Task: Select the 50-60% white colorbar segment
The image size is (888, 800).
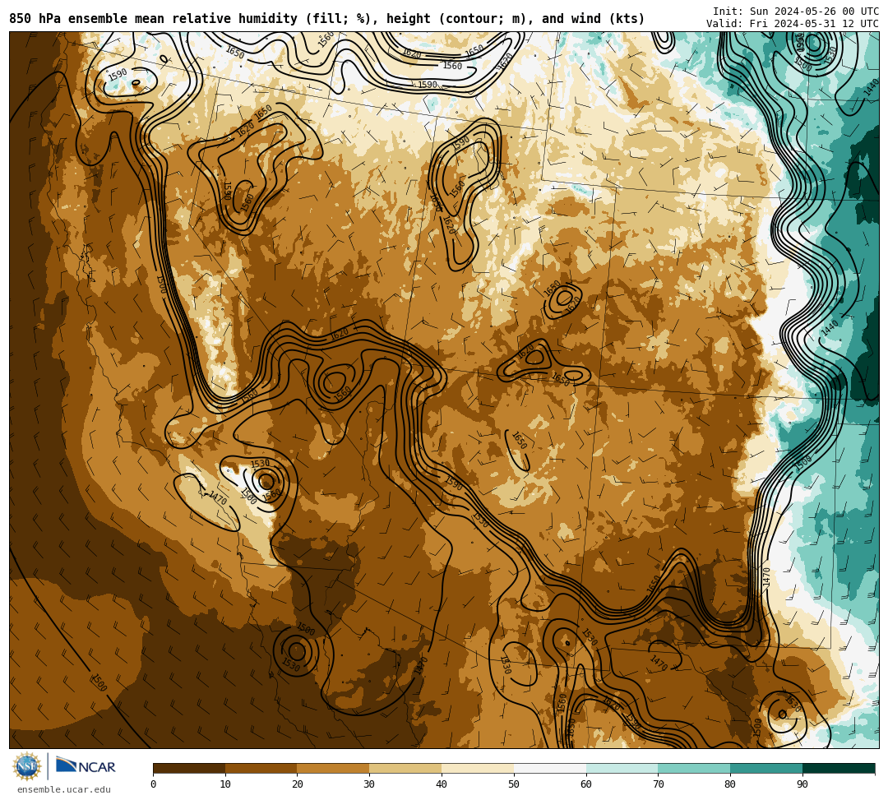Action: [x=550, y=768]
